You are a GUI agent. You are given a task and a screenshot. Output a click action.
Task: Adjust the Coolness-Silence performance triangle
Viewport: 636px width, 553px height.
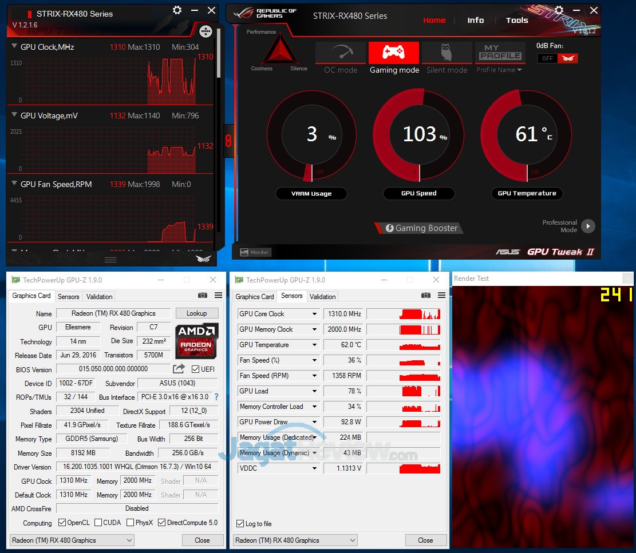pyautogui.click(x=279, y=53)
